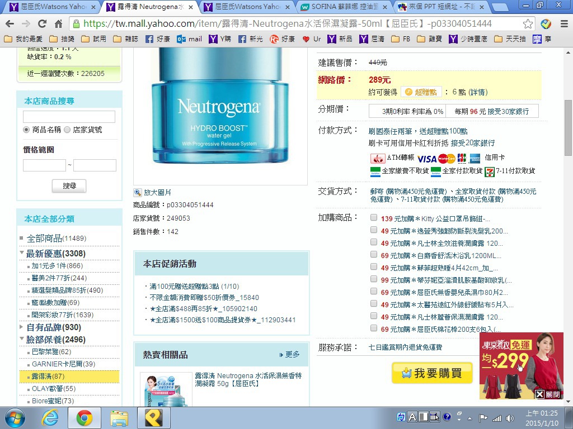The height and width of the screenshot is (429, 573).
Task: Check the 69元 白麝香舒活沐浴乳 add-on
Action: coord(373,254)
